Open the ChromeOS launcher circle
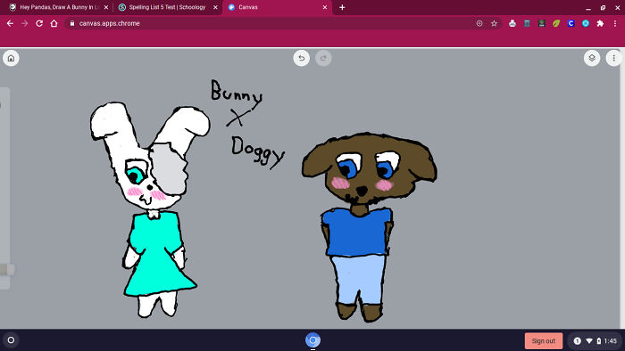The height and width of the screenshot is (351, 625). click(11, 340)
